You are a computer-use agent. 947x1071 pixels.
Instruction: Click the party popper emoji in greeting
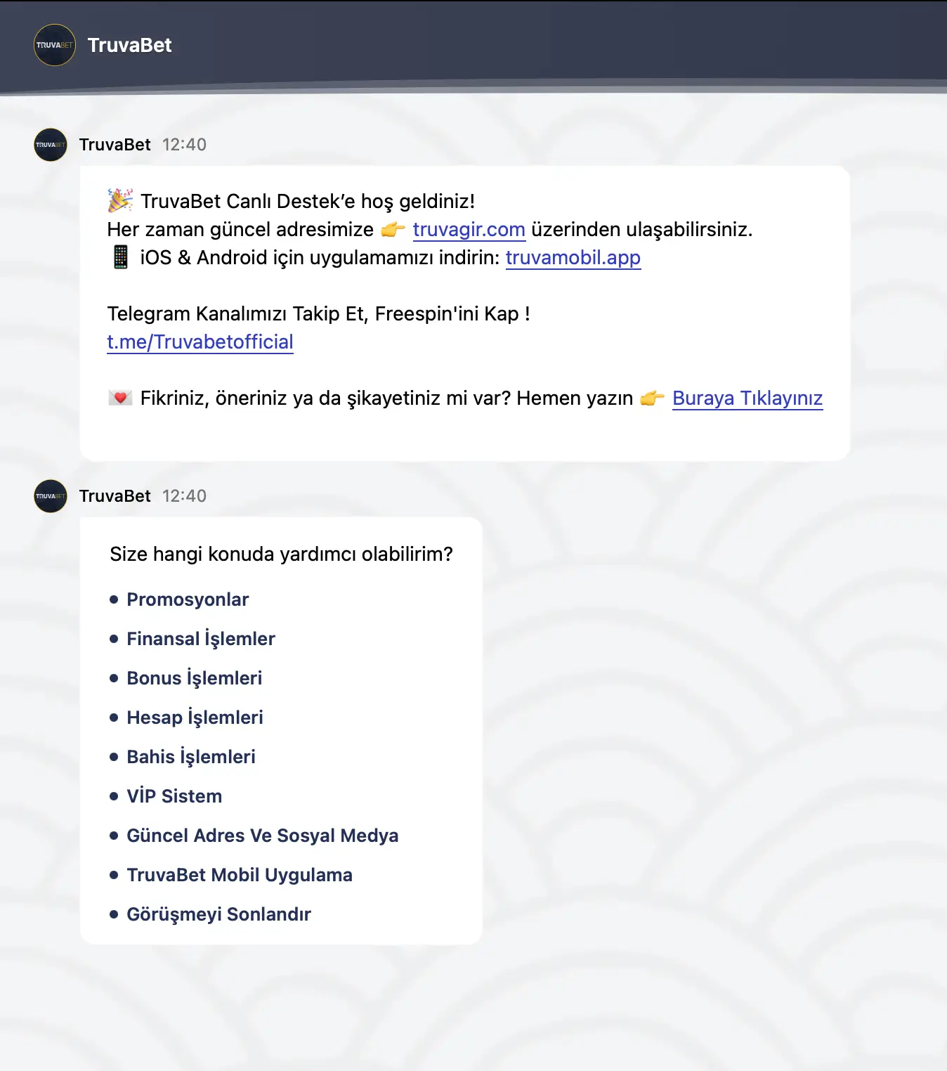[x=120, y=201]
